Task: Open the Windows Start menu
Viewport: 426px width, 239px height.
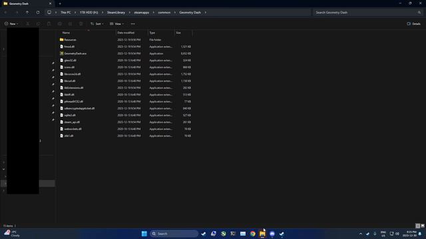Action: coord(144,234)
